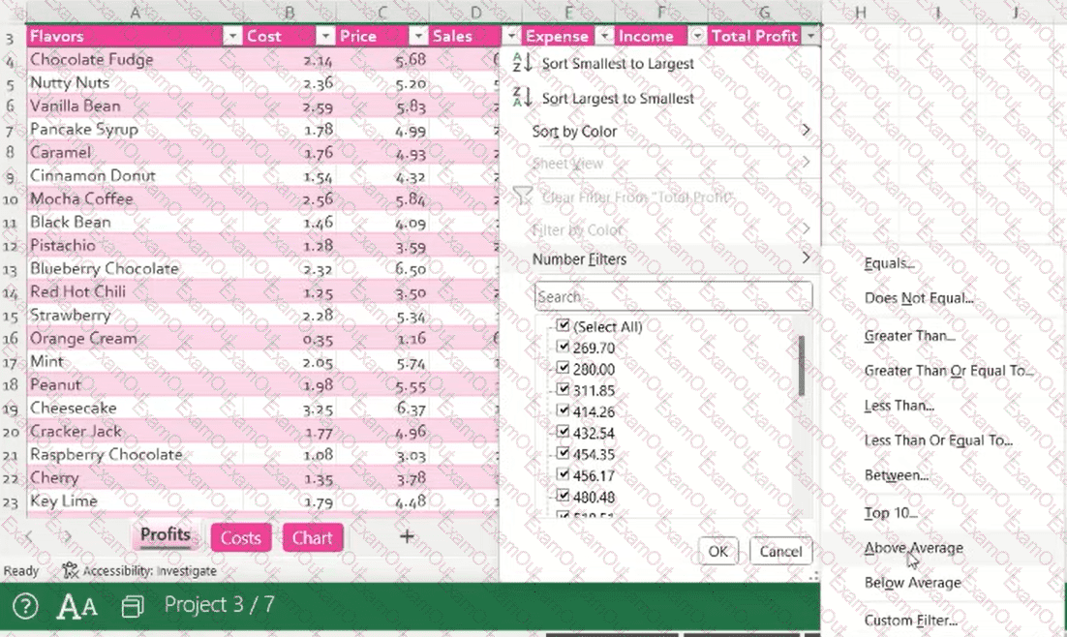Select the Top 10 filter option

pos(891,513)
